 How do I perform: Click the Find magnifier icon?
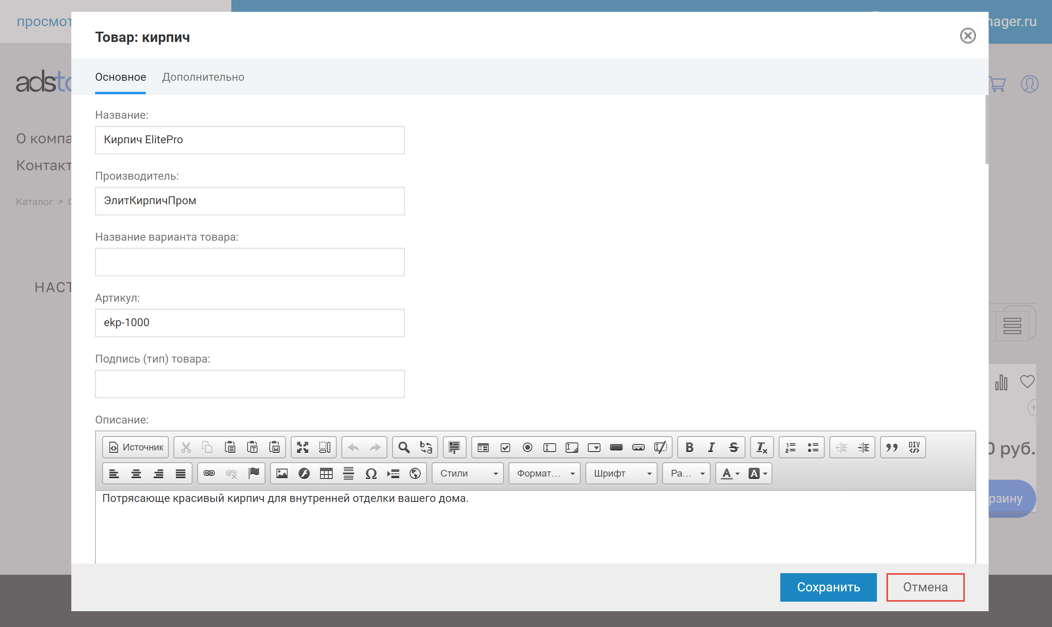coord(404,447)
